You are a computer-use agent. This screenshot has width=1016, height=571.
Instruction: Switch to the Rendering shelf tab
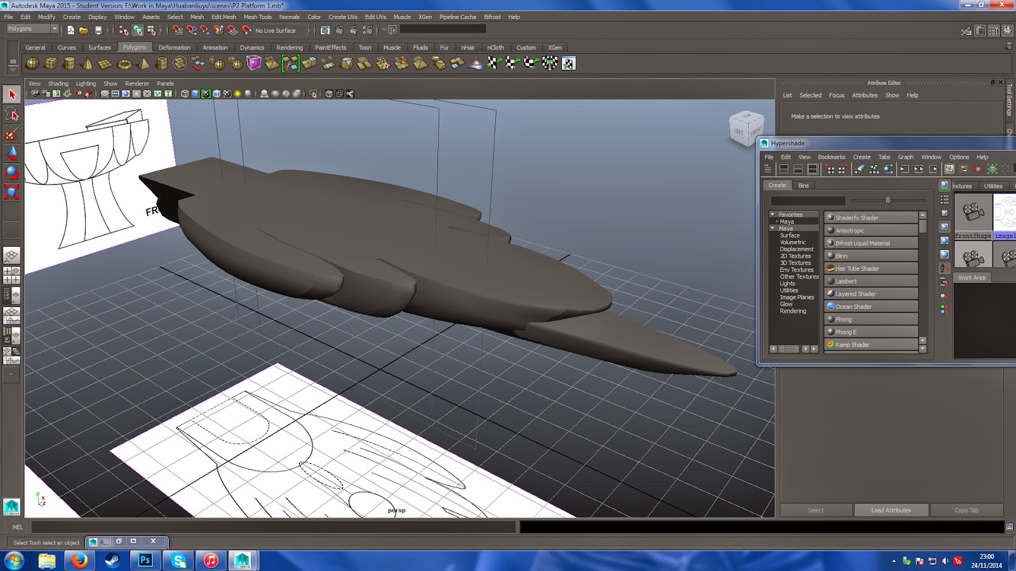tap(290, 48)
